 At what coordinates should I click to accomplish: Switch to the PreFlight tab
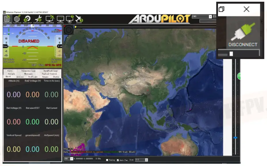(x=33, y=77)
